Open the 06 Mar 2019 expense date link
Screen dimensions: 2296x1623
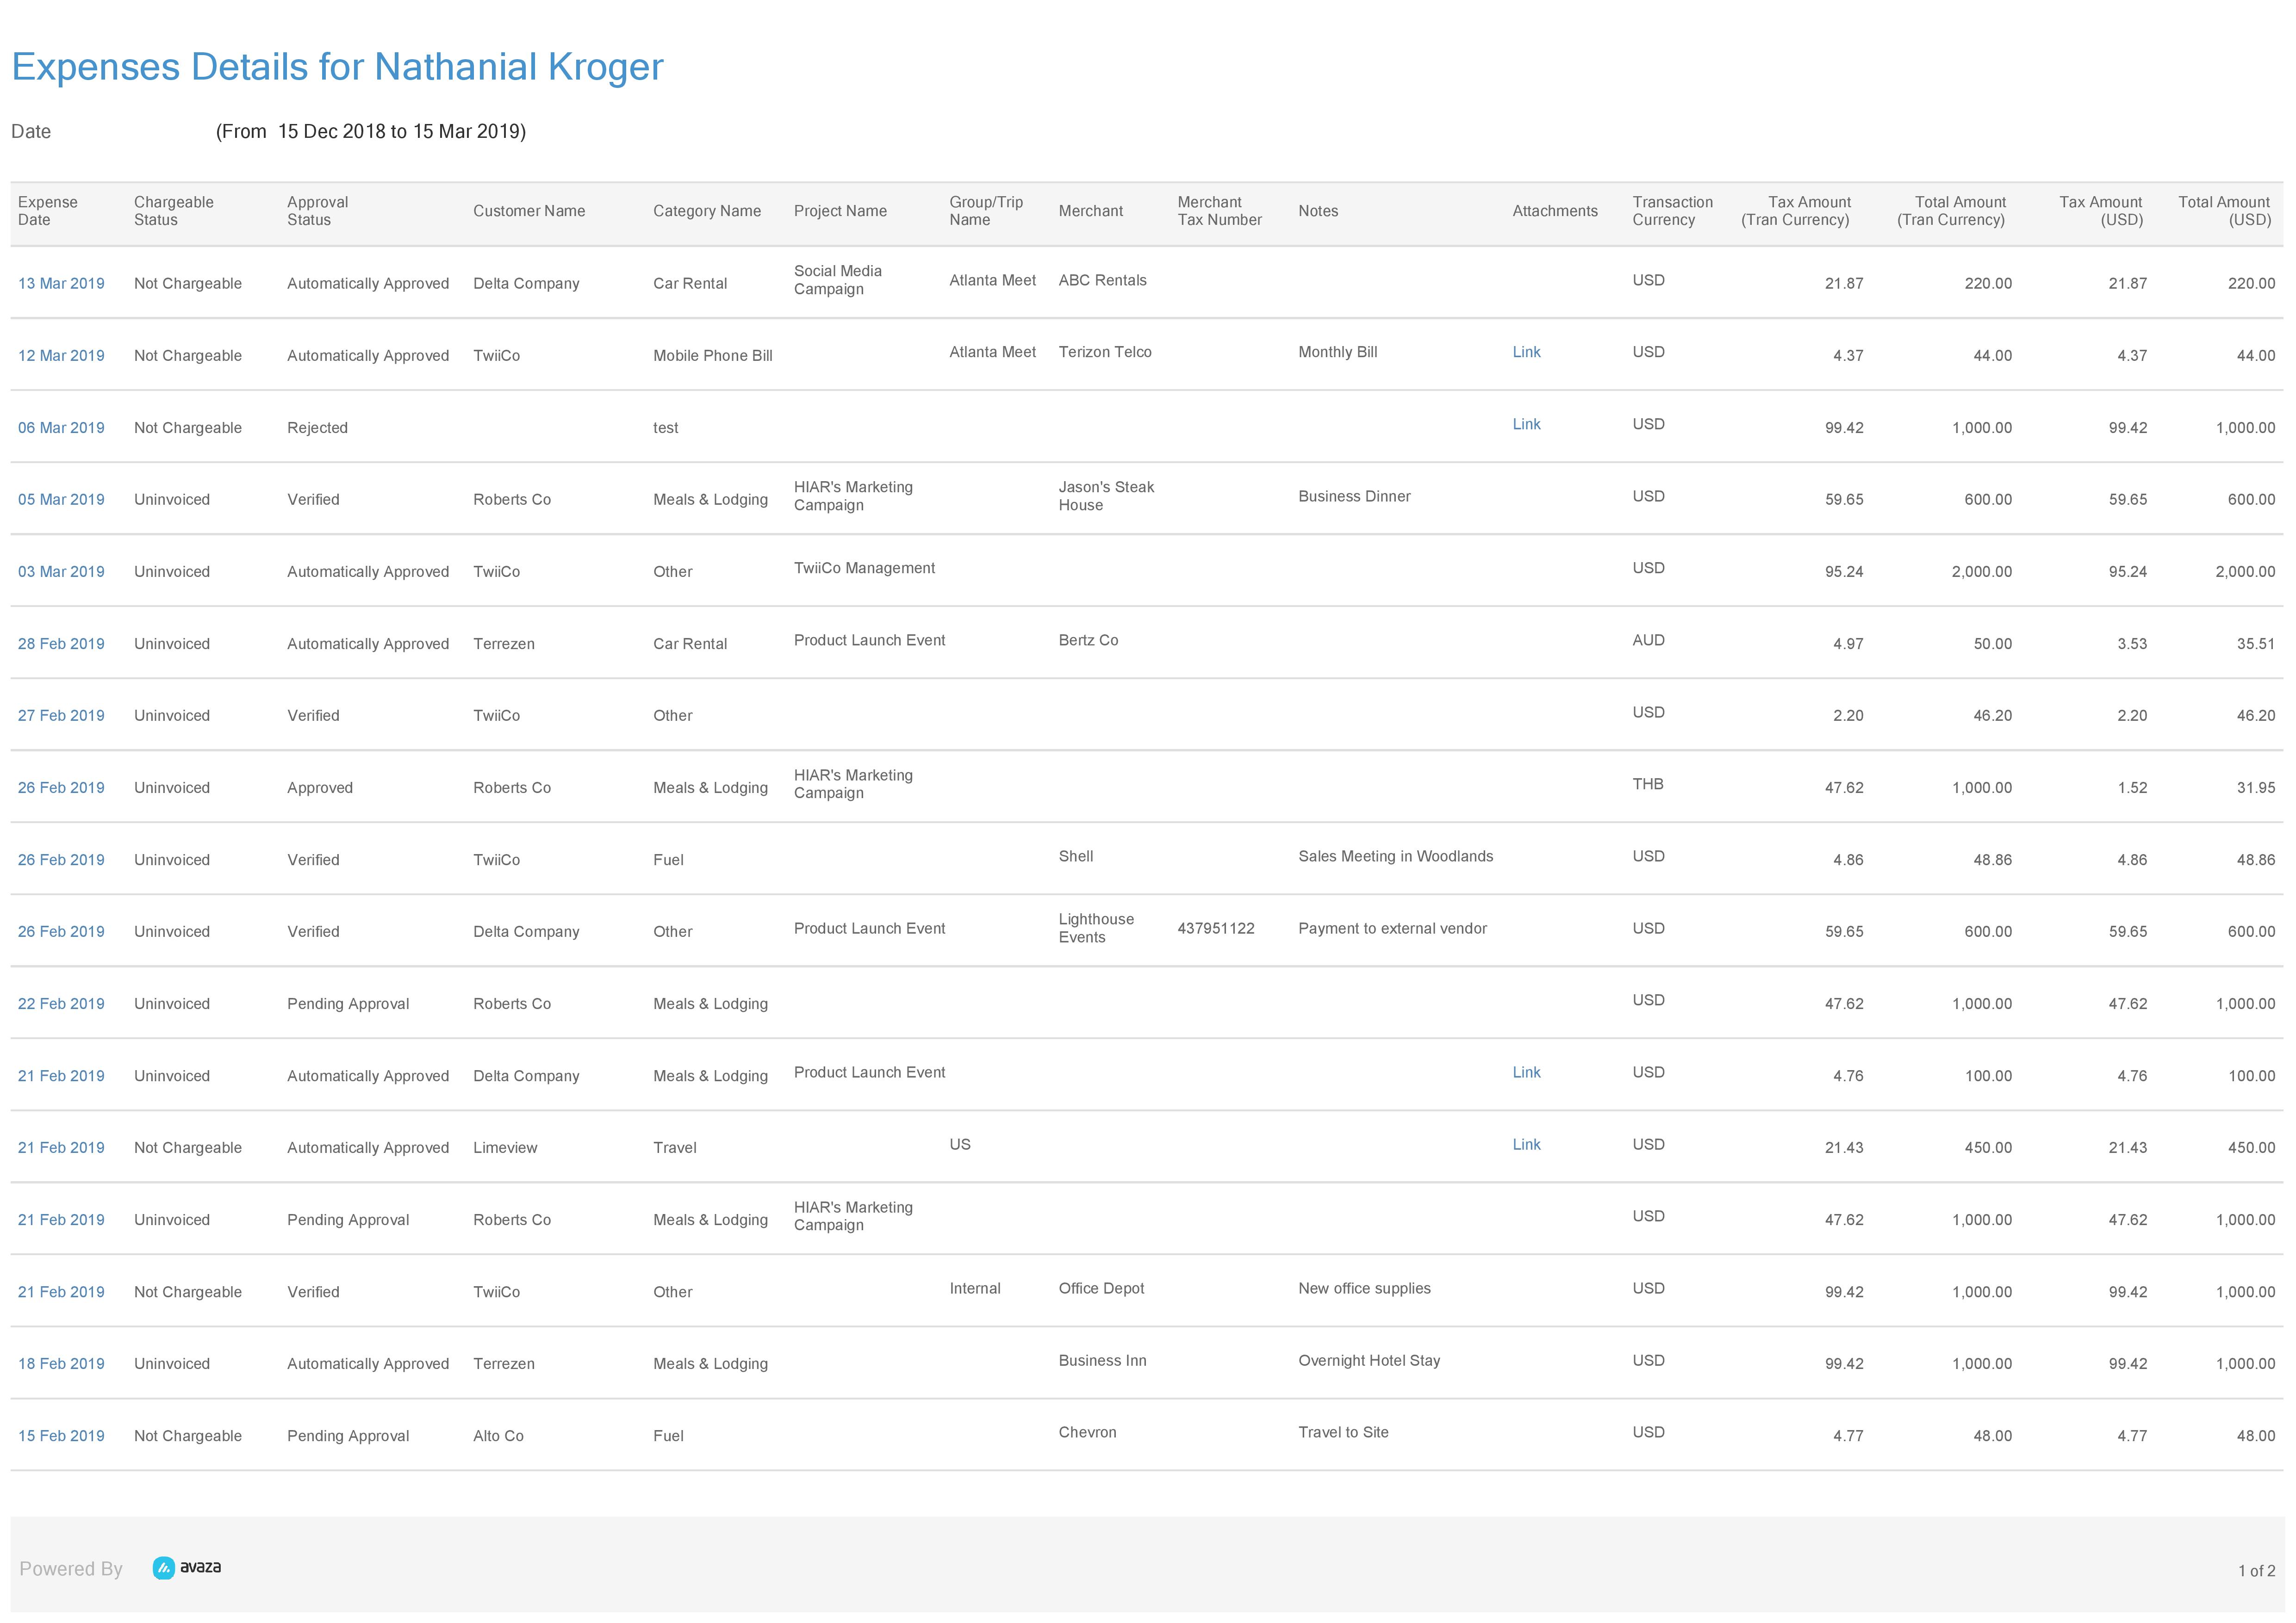(x=61, y=428)
